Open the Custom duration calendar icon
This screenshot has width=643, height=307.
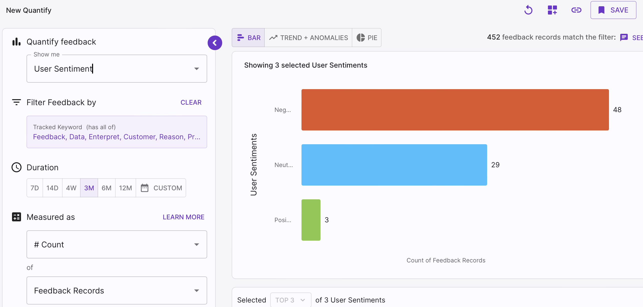pyautogui.click(x=145, y=188)
